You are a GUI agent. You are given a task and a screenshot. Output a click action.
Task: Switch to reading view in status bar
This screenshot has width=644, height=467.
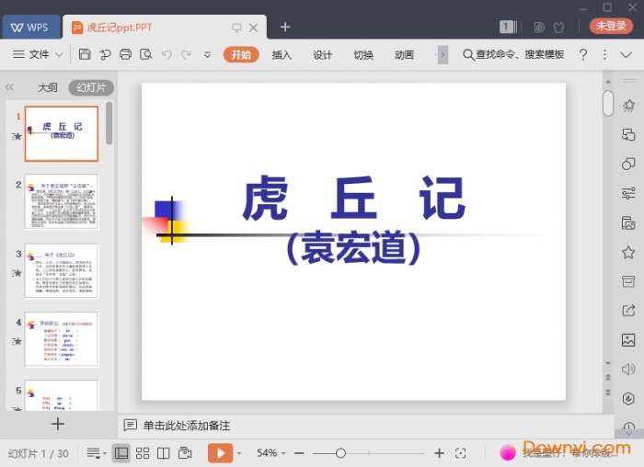(163, 453)
